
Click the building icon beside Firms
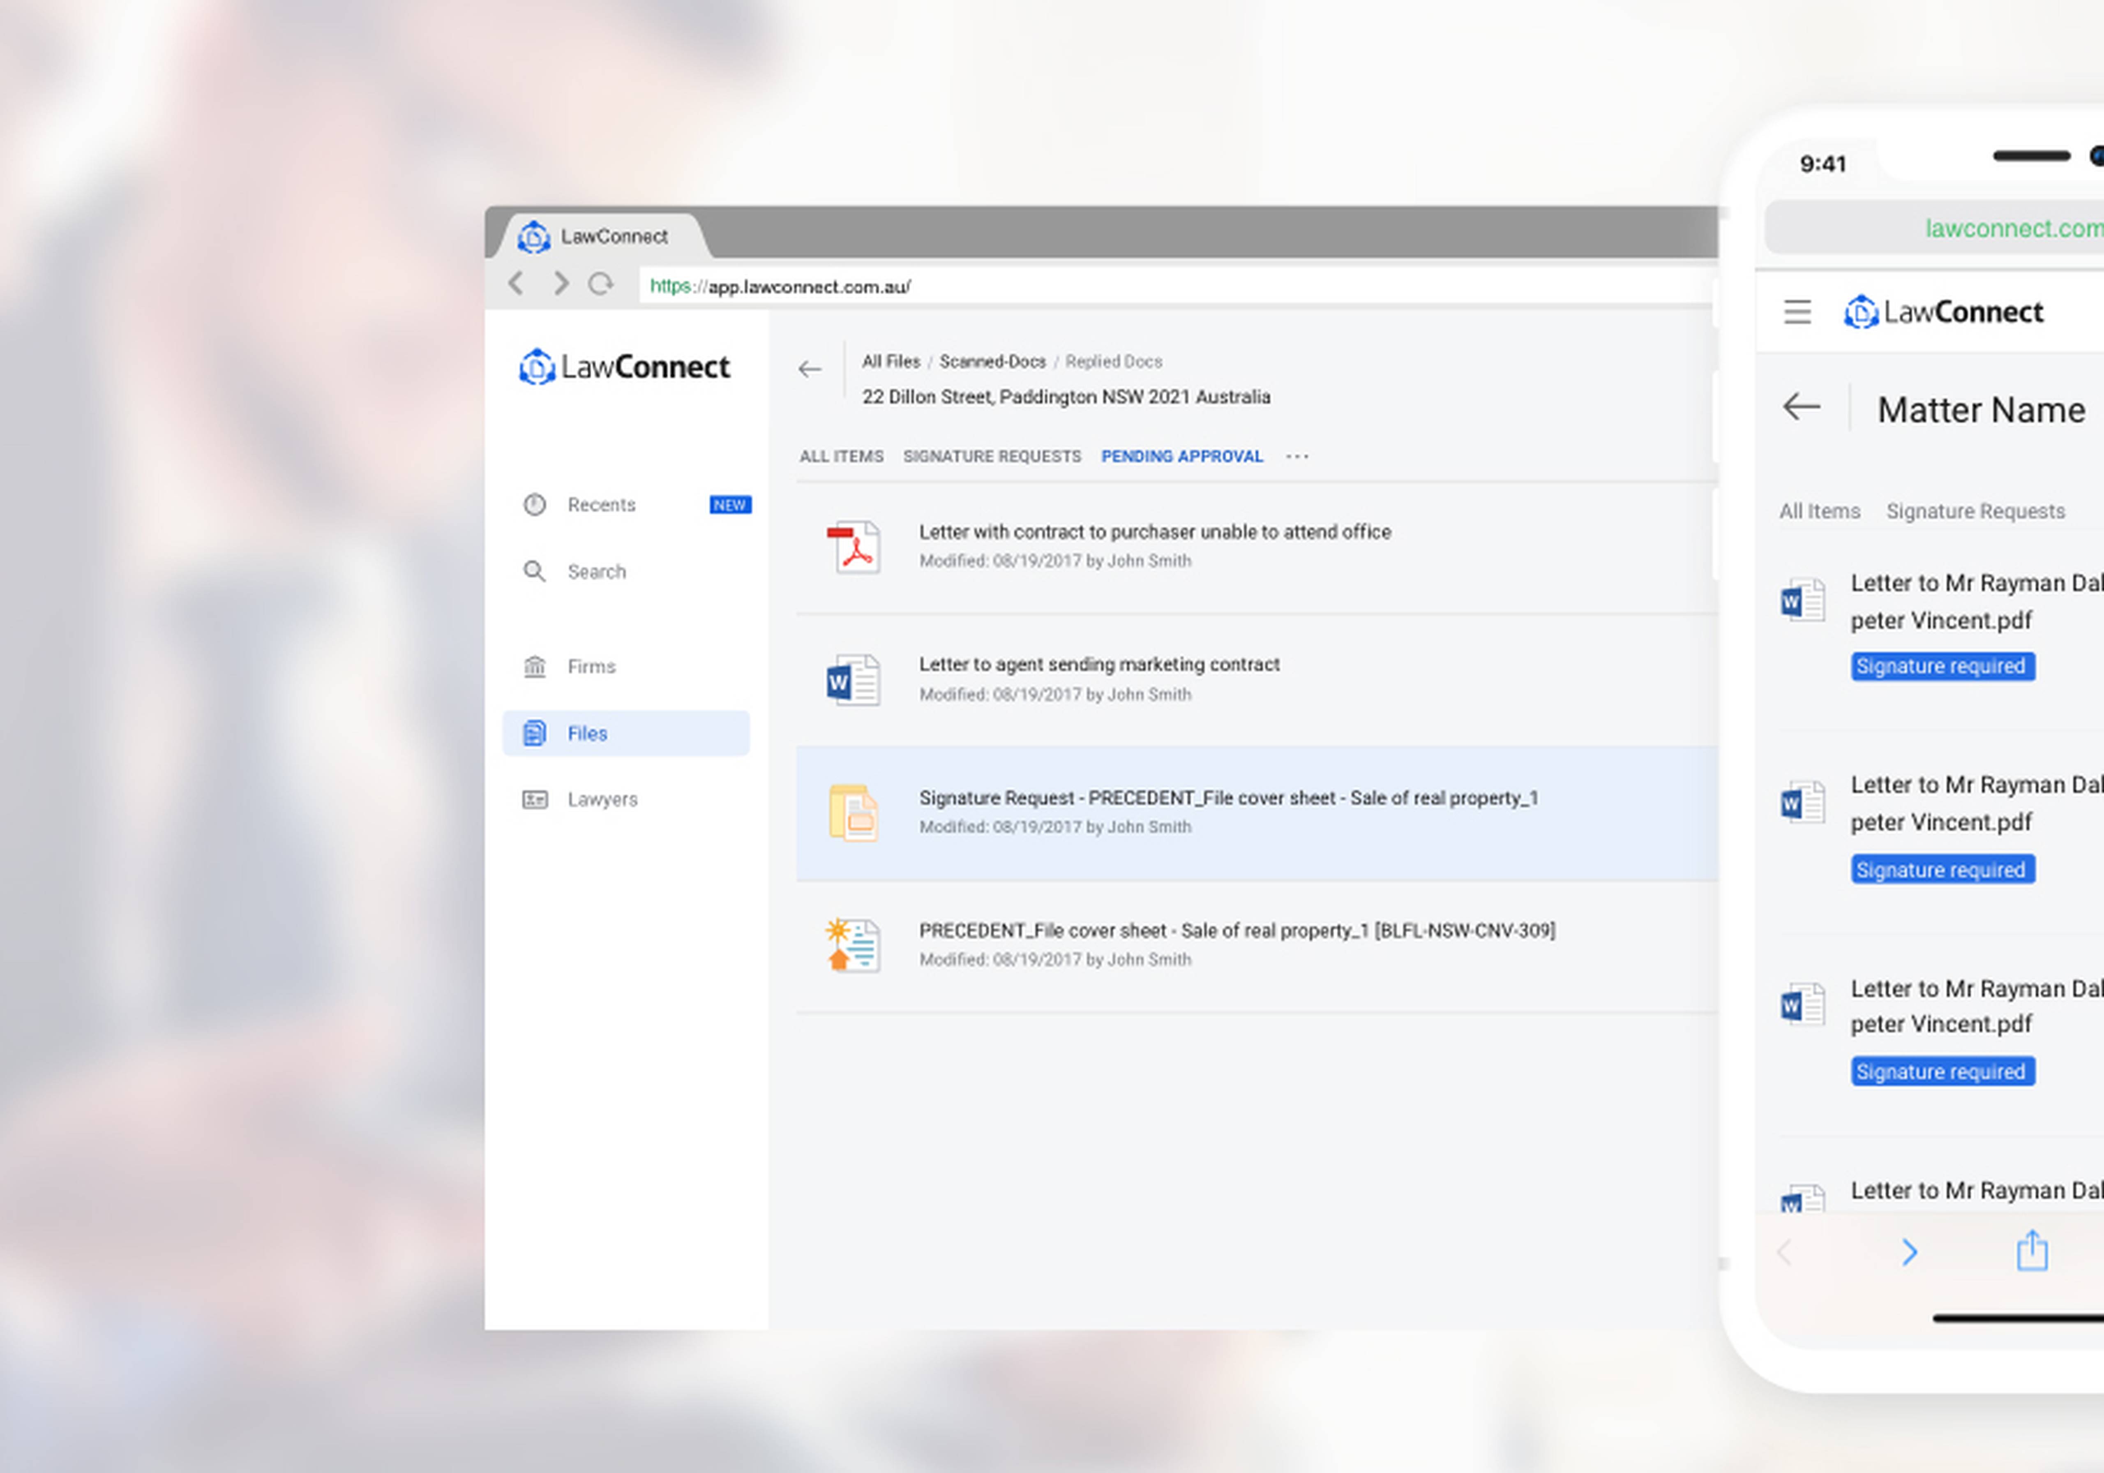(x=534, y=666)
